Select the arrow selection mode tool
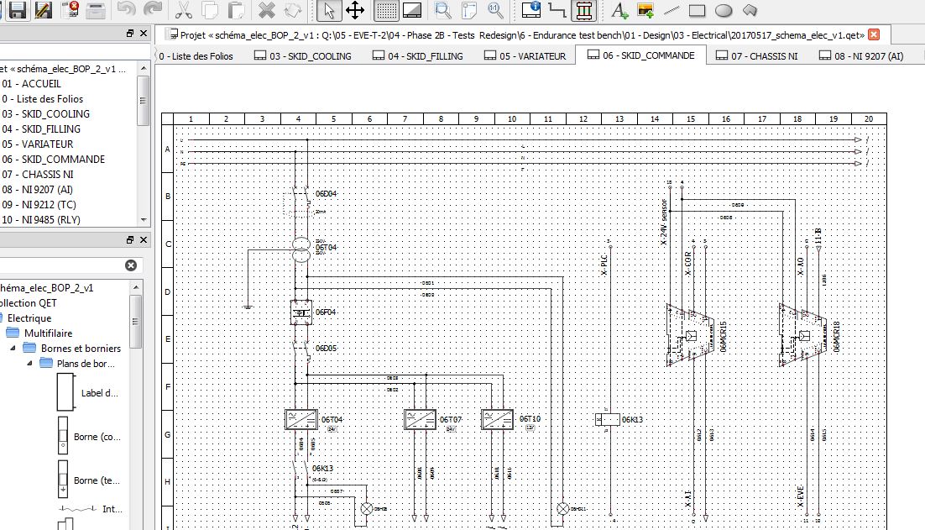Screen dimensions: 925x530 pyautogui.click(x=330, y=10)
